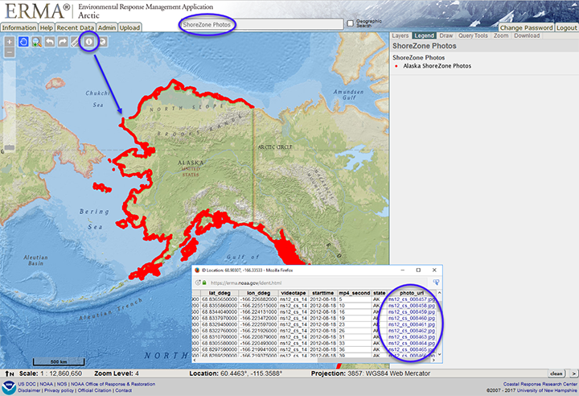Click the Logout button
579x396 pixels.
click(x=566, y=27)
